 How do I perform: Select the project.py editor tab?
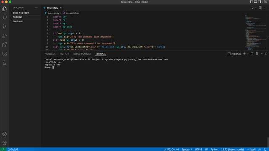pyautogui.click(x=52, y=8)
